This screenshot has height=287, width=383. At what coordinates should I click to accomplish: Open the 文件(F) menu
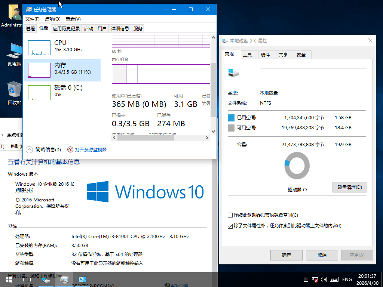32,19
